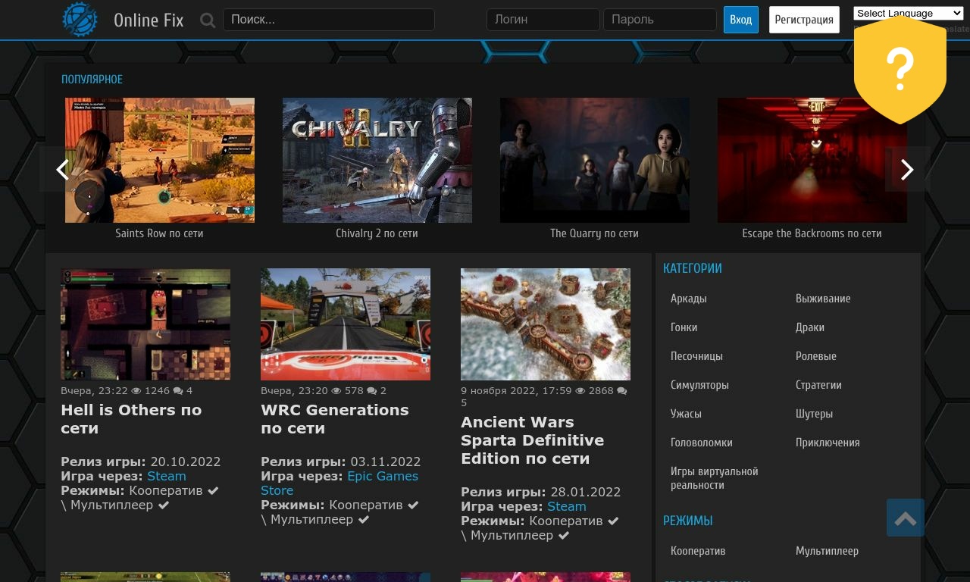Viewport: 970px width, 582px height.
Task: Select the Выживание category
Action: pos(823,299)
